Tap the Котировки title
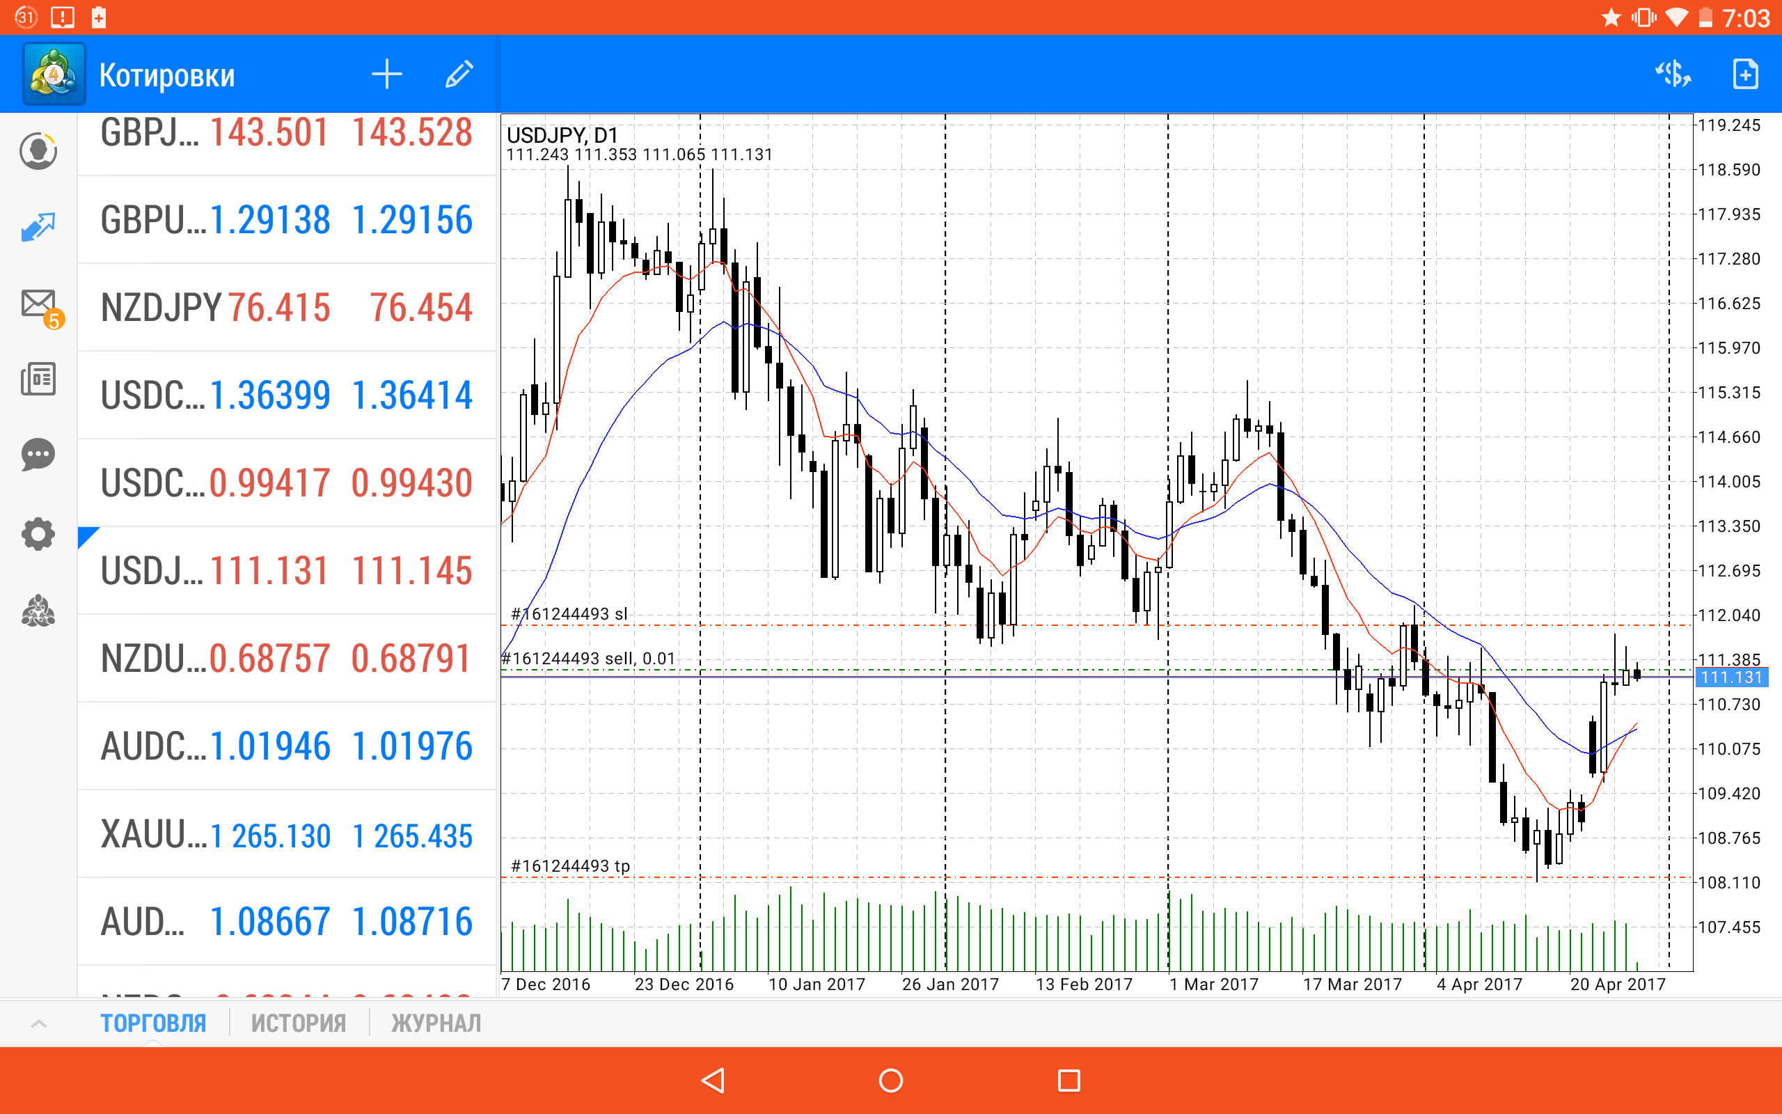This screenshot has height=1114, width=1782. tap(167, 75)
